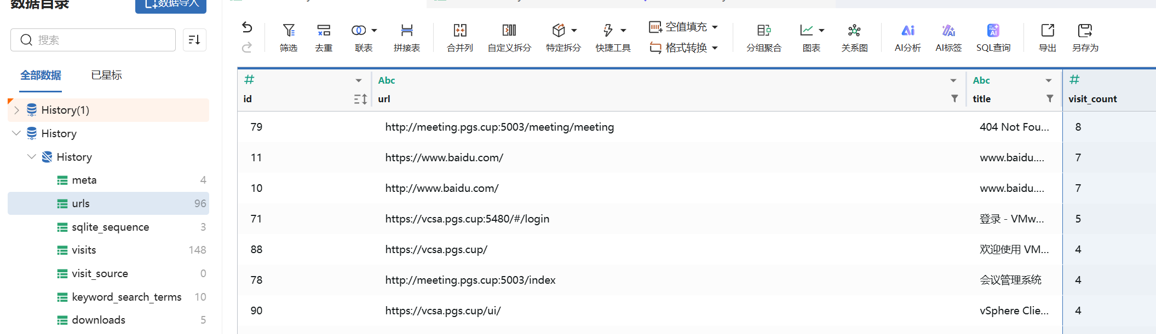Expand the History(1) database node
Viewport: 1156px width, 334px height.
click(x=16, y=110)
